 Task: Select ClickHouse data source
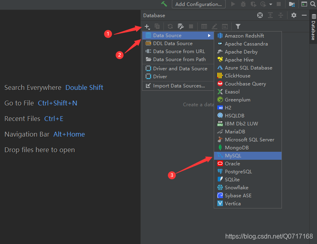click(248, 76)
